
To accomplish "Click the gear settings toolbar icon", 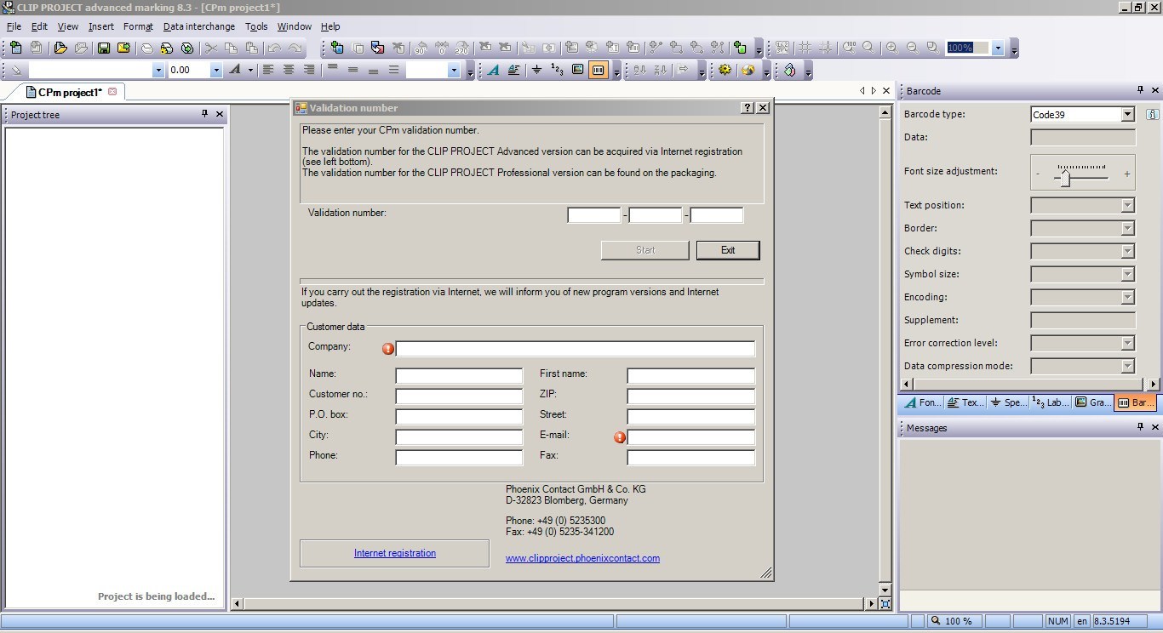I will tap(725, 70).
